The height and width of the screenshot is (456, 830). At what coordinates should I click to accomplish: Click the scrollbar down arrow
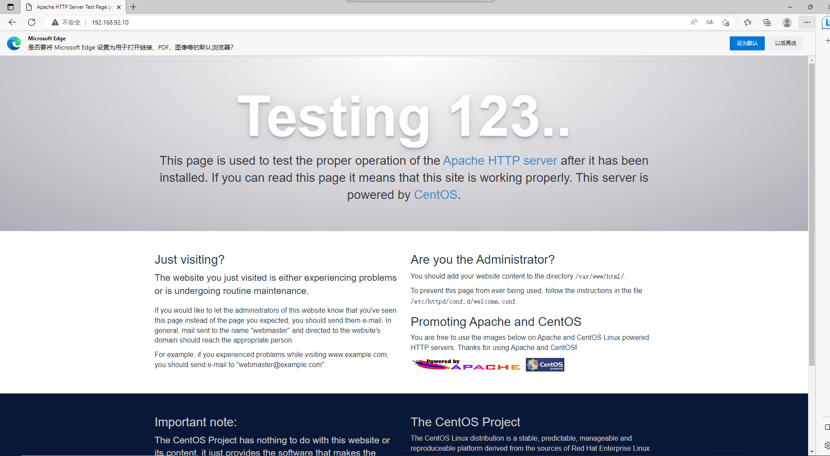[x=812, y=452]
